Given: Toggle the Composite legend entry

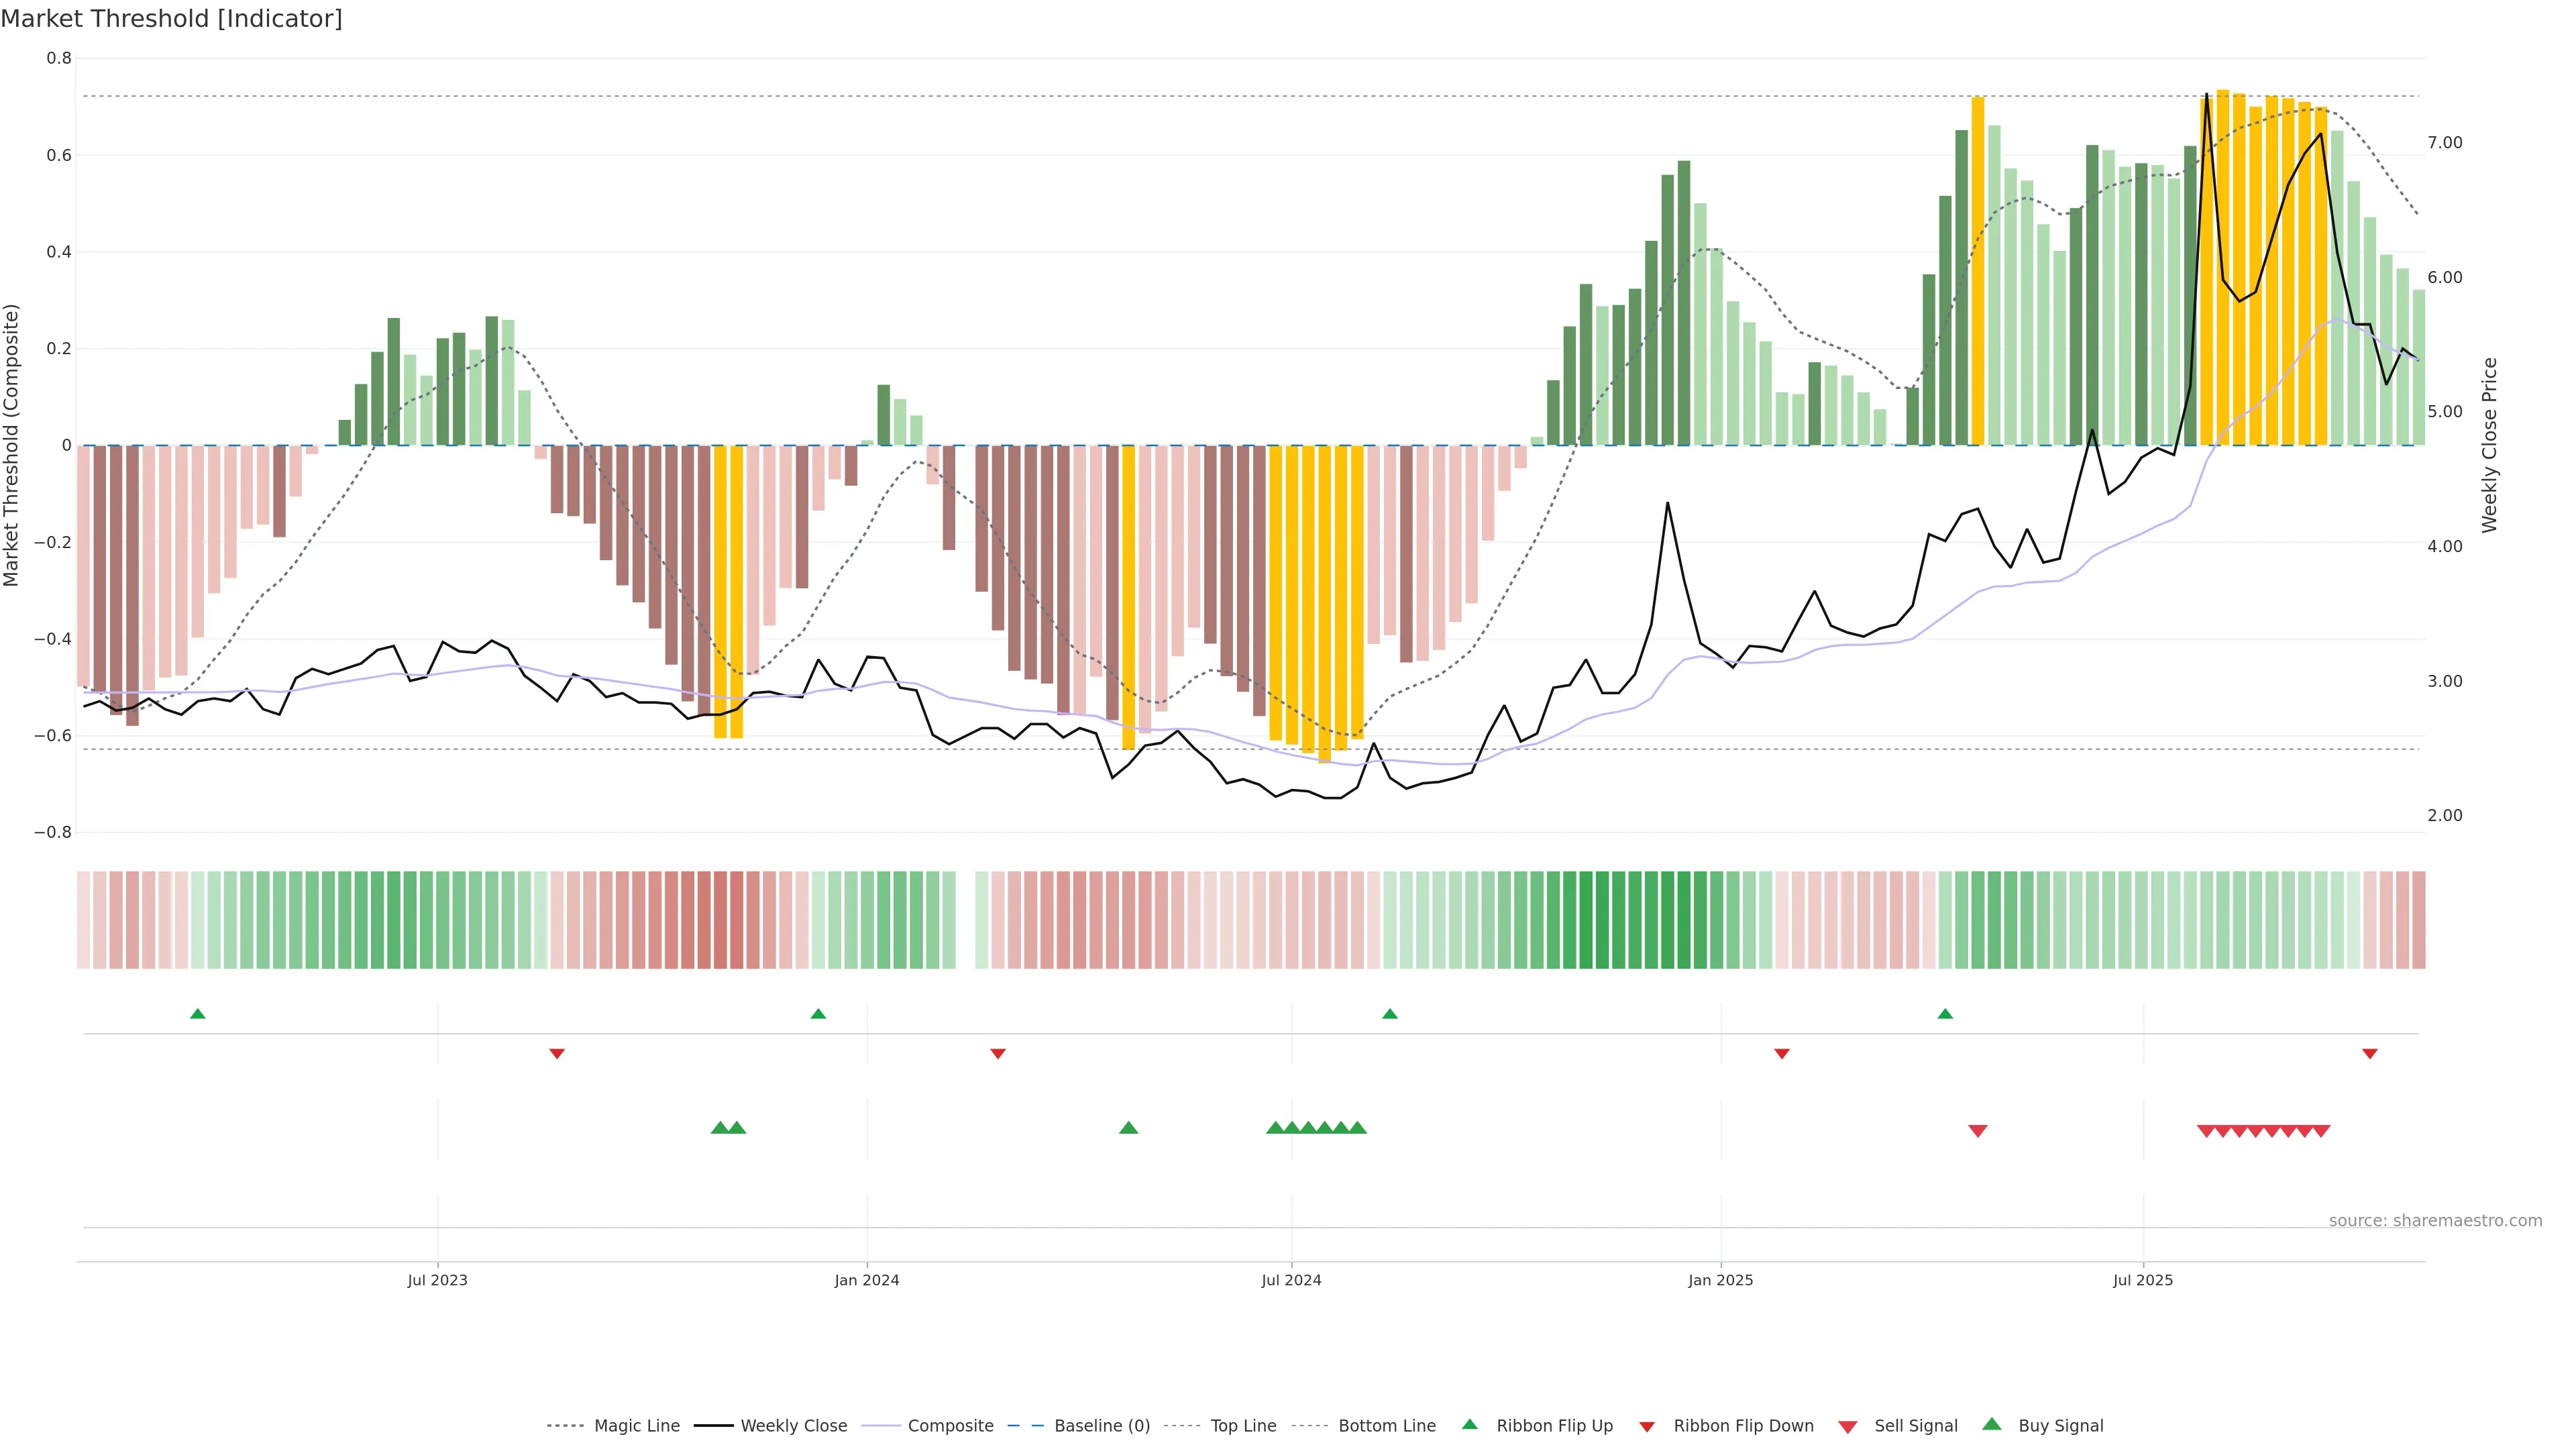Looking at the screenshot, I should coord(950,1426).
